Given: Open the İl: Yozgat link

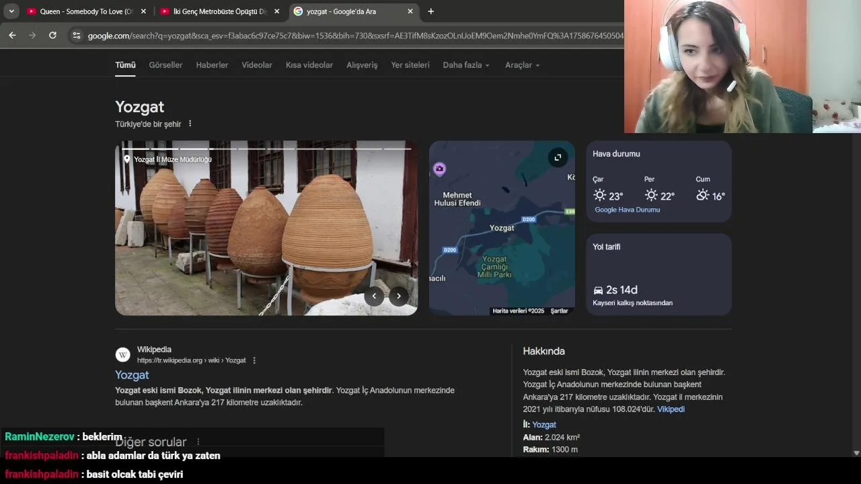Looking at the screenshot, I should tap(544, 425).
